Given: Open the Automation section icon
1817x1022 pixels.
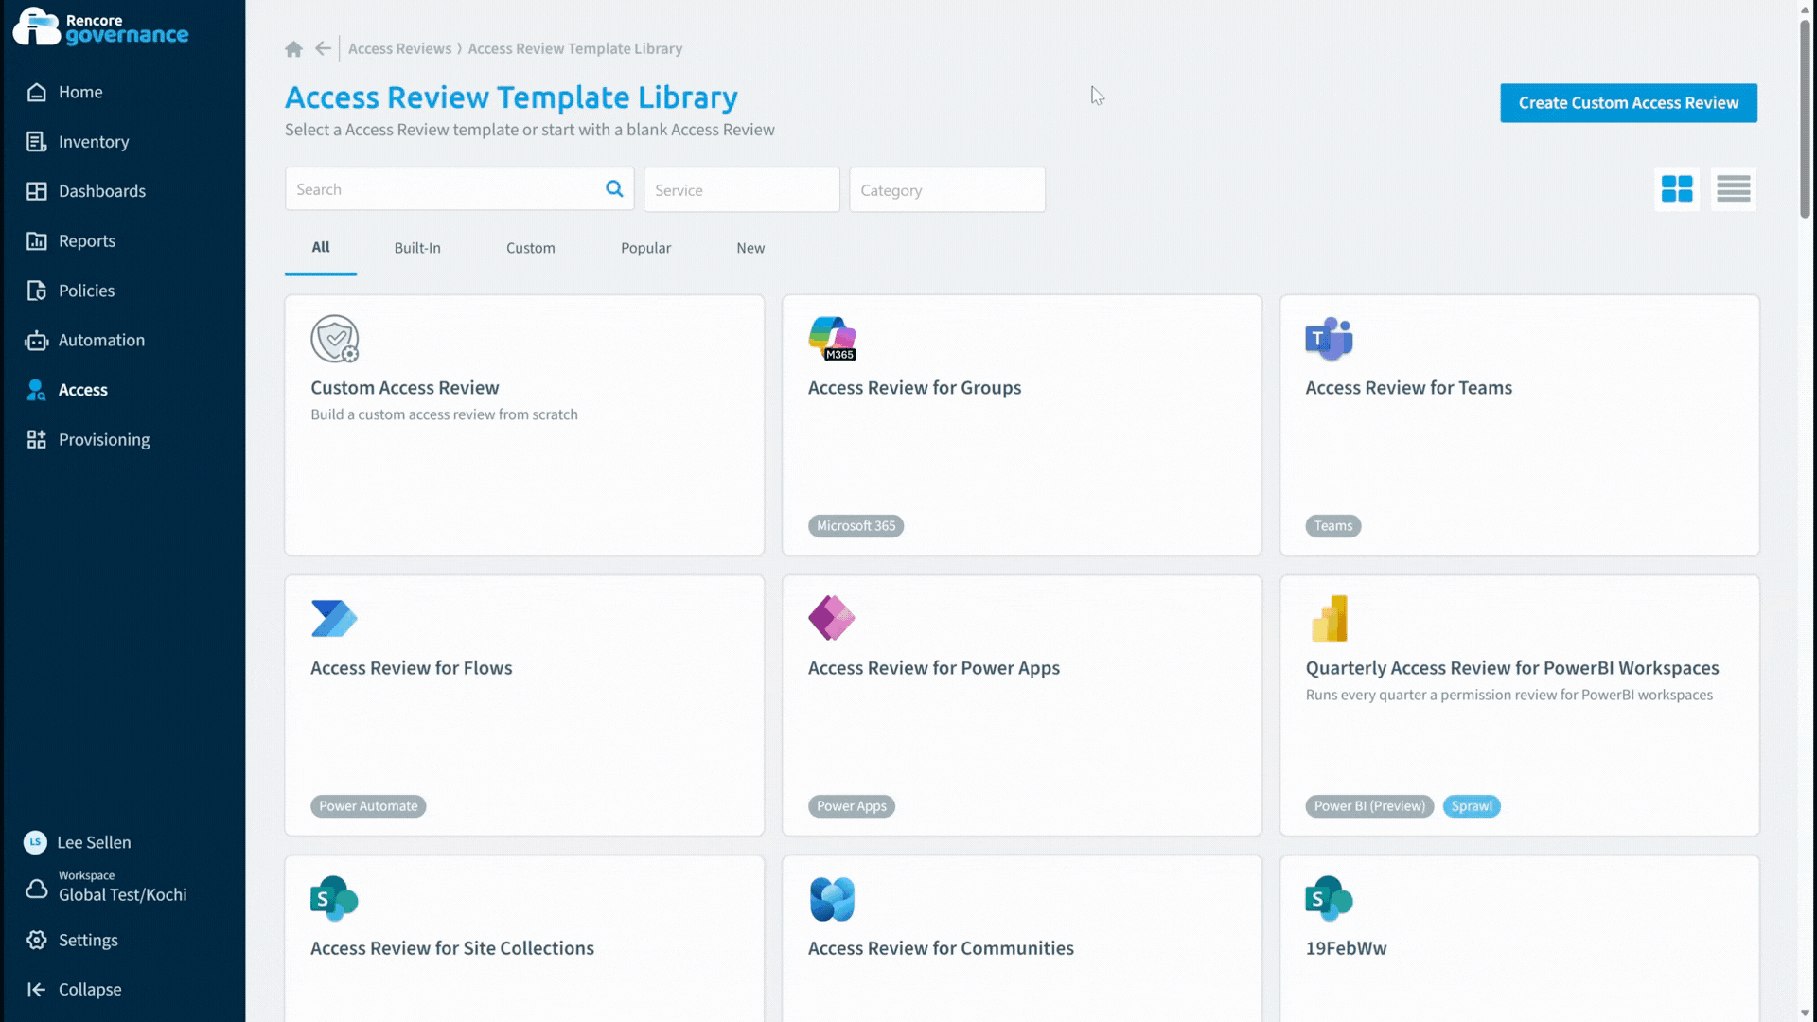Looking at the screenshot, I should coord(36,340).
